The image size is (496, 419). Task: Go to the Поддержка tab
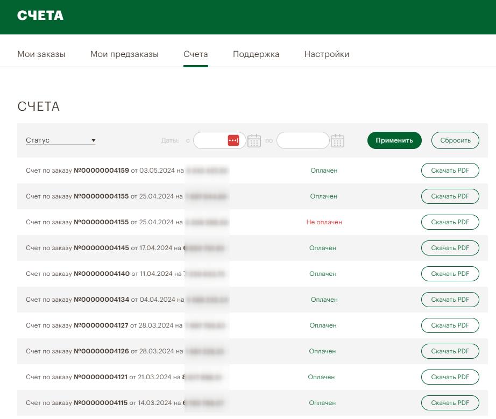point(256,54)
